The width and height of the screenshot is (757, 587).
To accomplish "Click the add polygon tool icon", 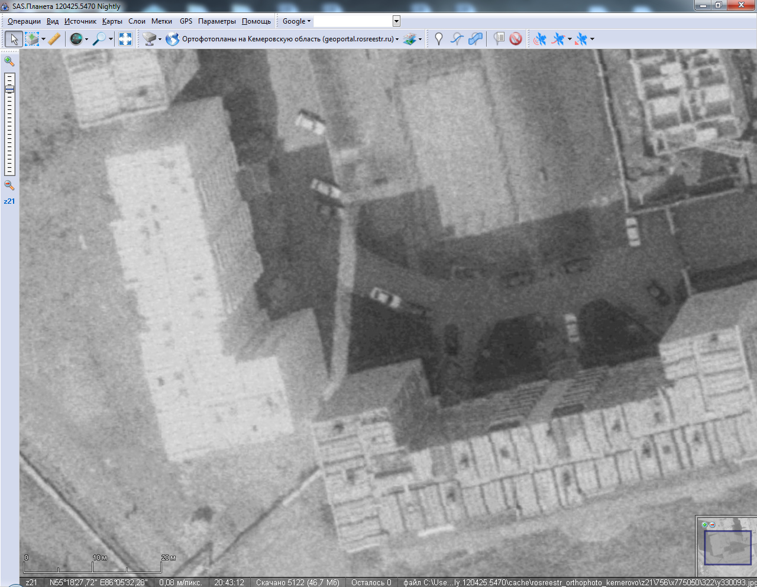I will coord(475,39).
